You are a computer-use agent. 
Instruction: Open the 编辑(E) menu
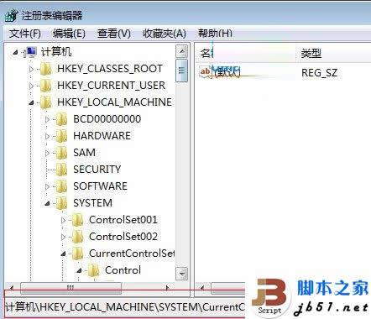(69, 34)
